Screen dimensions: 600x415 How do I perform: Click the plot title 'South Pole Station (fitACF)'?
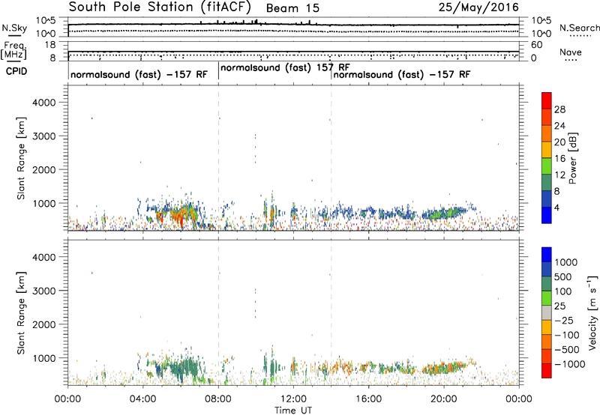[x=160, y=7]
